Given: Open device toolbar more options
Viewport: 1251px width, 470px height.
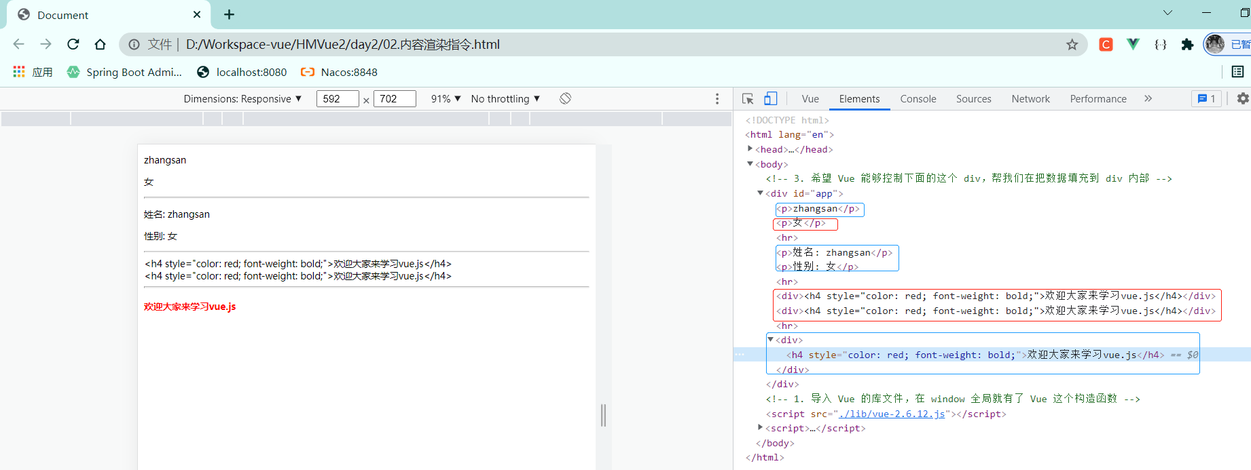Looking at the screenshot, I should pos(717,99).
